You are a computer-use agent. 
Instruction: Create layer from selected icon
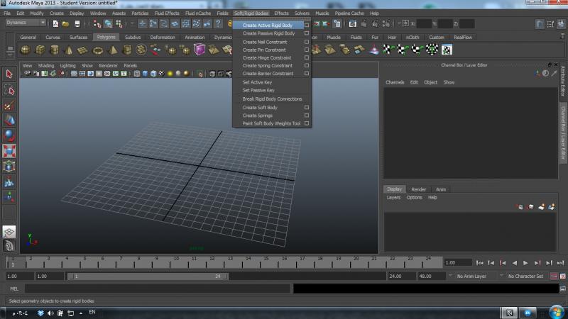tap(552, 207)
